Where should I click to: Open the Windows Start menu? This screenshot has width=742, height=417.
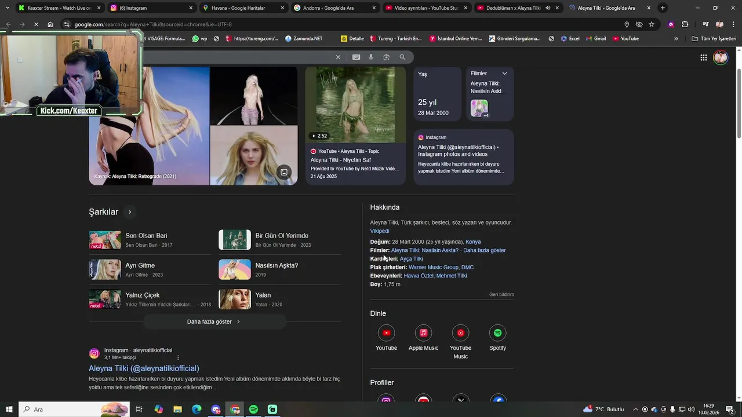9,409
